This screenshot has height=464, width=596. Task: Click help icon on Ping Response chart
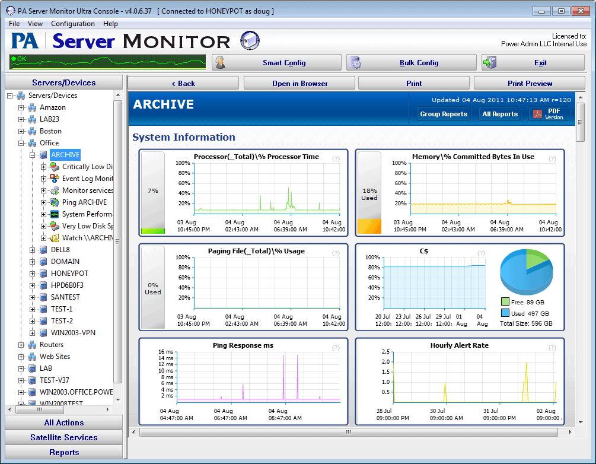pyautogui.click(x=336, y=347)
